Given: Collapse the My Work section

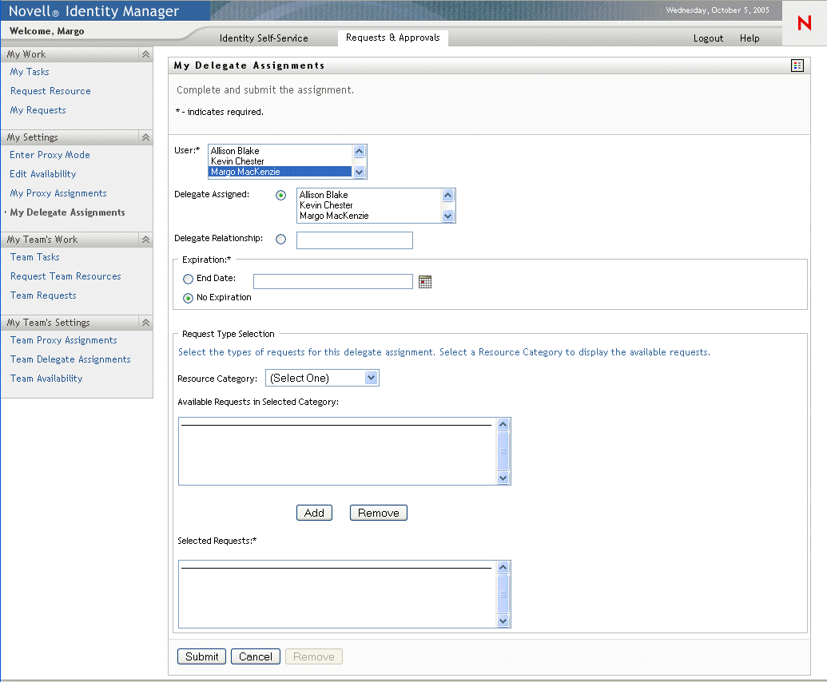Looking at the screenshot, I should click(145, 54).
